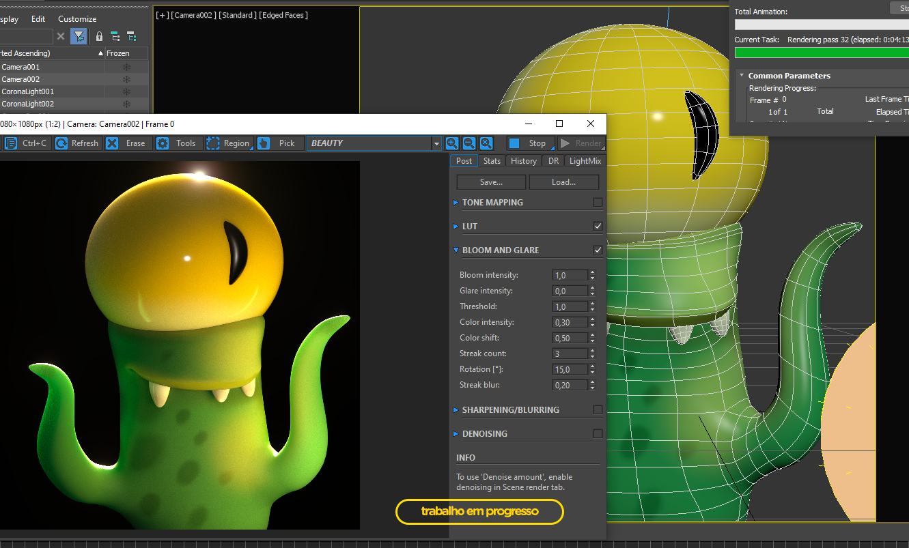909x548 pixels.
Task: Refresh the Corona frame buffer
Action: [x=78, y=143]
